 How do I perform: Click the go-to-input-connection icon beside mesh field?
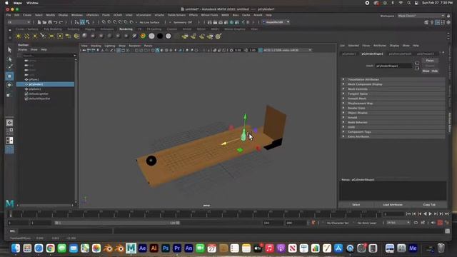417,63
